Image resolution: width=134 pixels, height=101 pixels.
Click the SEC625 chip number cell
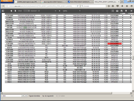point(80,68)
